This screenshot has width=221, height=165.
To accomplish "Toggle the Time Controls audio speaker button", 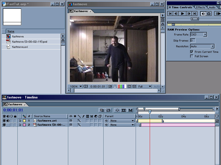I will tap(203, 13).
